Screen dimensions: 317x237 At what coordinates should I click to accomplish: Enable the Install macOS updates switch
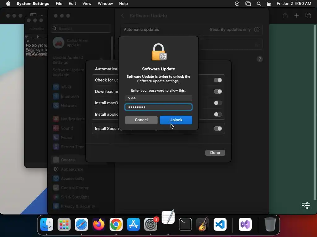[218, 103]
